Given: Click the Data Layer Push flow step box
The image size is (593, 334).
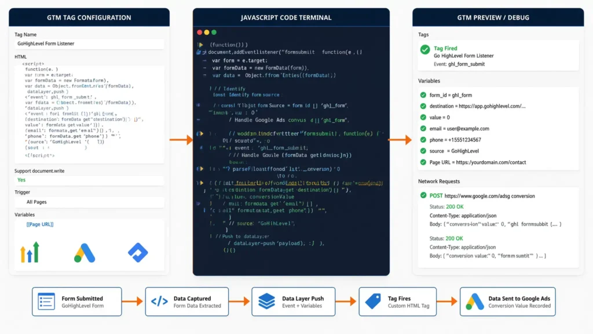Looking at the screenshot, I should click(x=294, y=302).
